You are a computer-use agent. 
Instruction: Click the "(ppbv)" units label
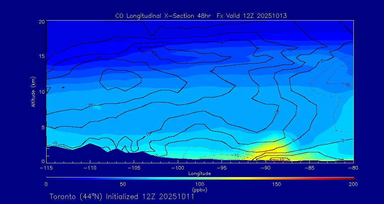pyautogui.click(x=200, y=189)
